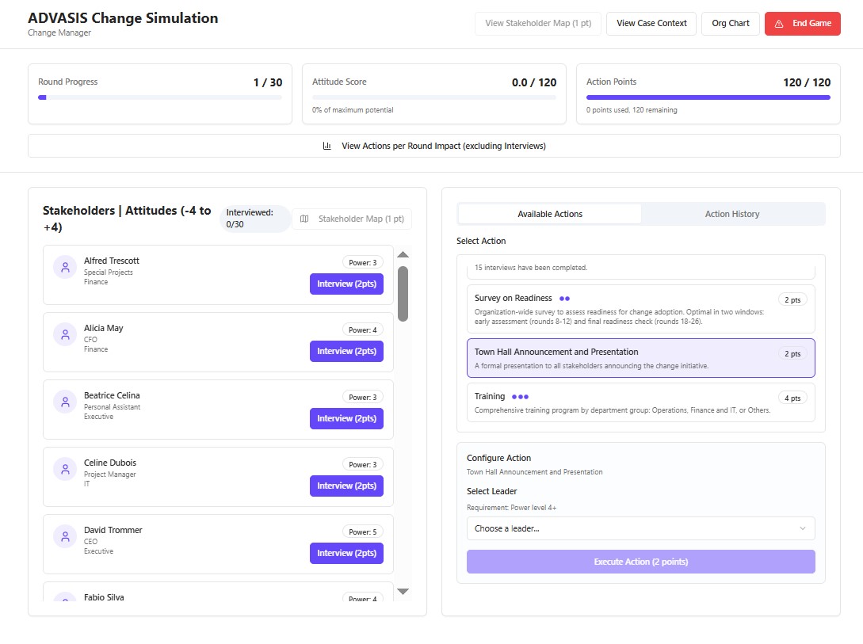Click Execute Action (2 points) button
Viewport: 863px width, 644px height.
pos(640,562)
